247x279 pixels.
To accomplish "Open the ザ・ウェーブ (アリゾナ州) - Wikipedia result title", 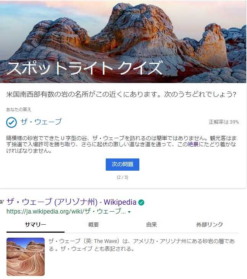I will point(71,202).
